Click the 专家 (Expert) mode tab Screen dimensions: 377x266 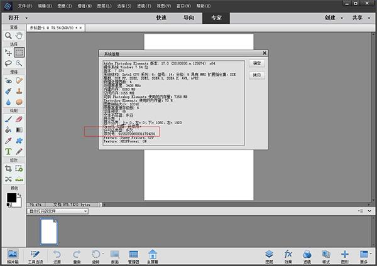[216, 18]
